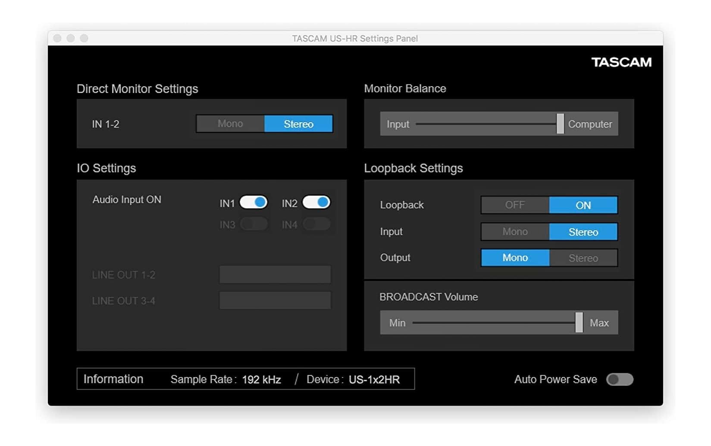Viewport: 711px width, 446px height.
Task: Click the disabled IN4 input switch
Action: (x=316, y=224)
